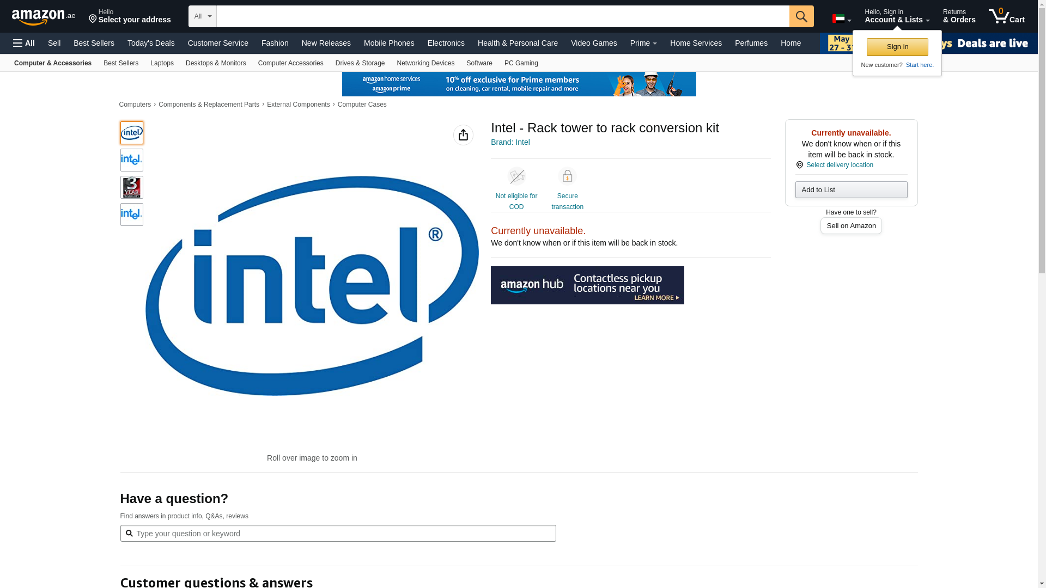1046x588 pixels.
Task: Open Today's Deals in navigation bar
Action: [151, 43]
